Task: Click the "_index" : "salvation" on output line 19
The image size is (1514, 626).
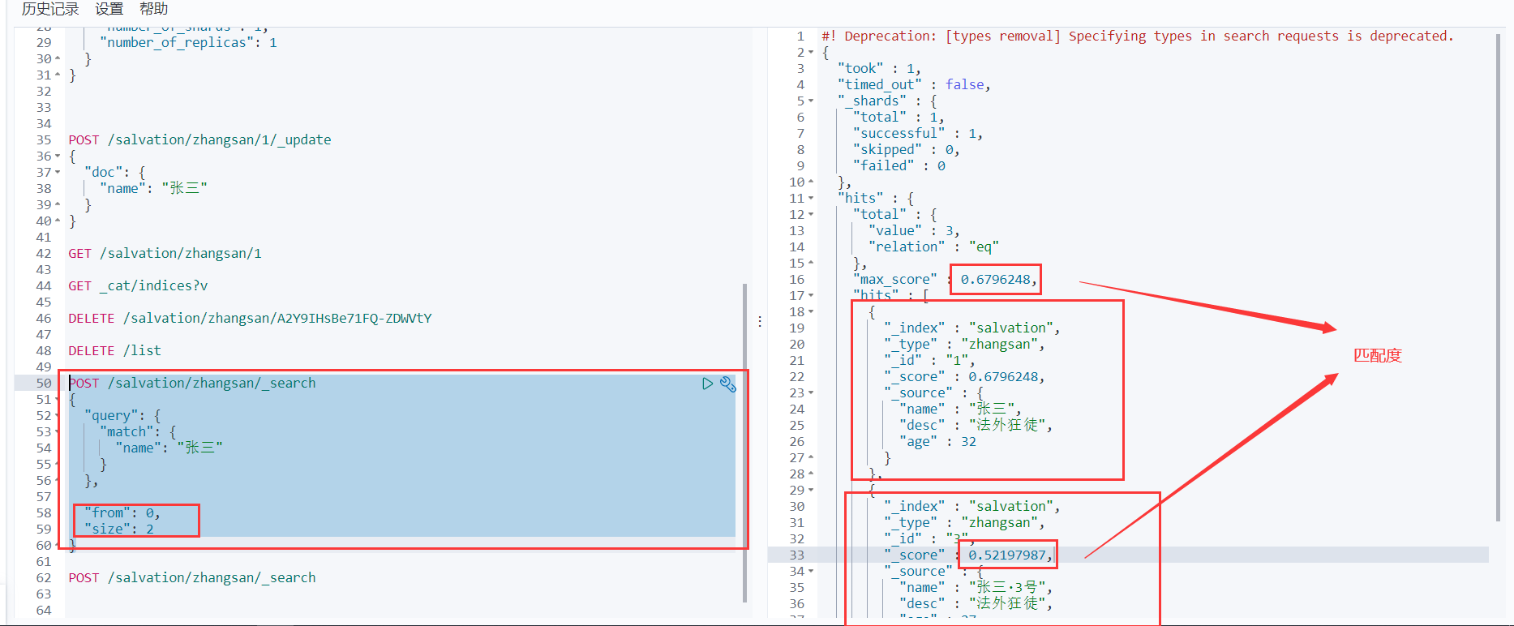Action: [971, 328]
